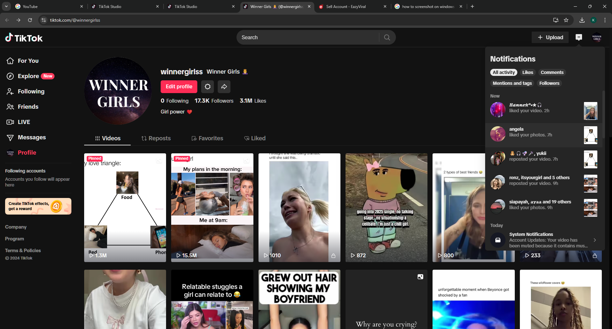Open siapayah liked your photos notification
612x329 pixels.
point(543,208)
